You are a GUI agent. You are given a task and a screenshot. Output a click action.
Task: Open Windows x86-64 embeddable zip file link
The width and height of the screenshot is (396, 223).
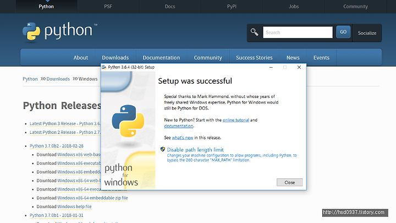pos(92,198)
